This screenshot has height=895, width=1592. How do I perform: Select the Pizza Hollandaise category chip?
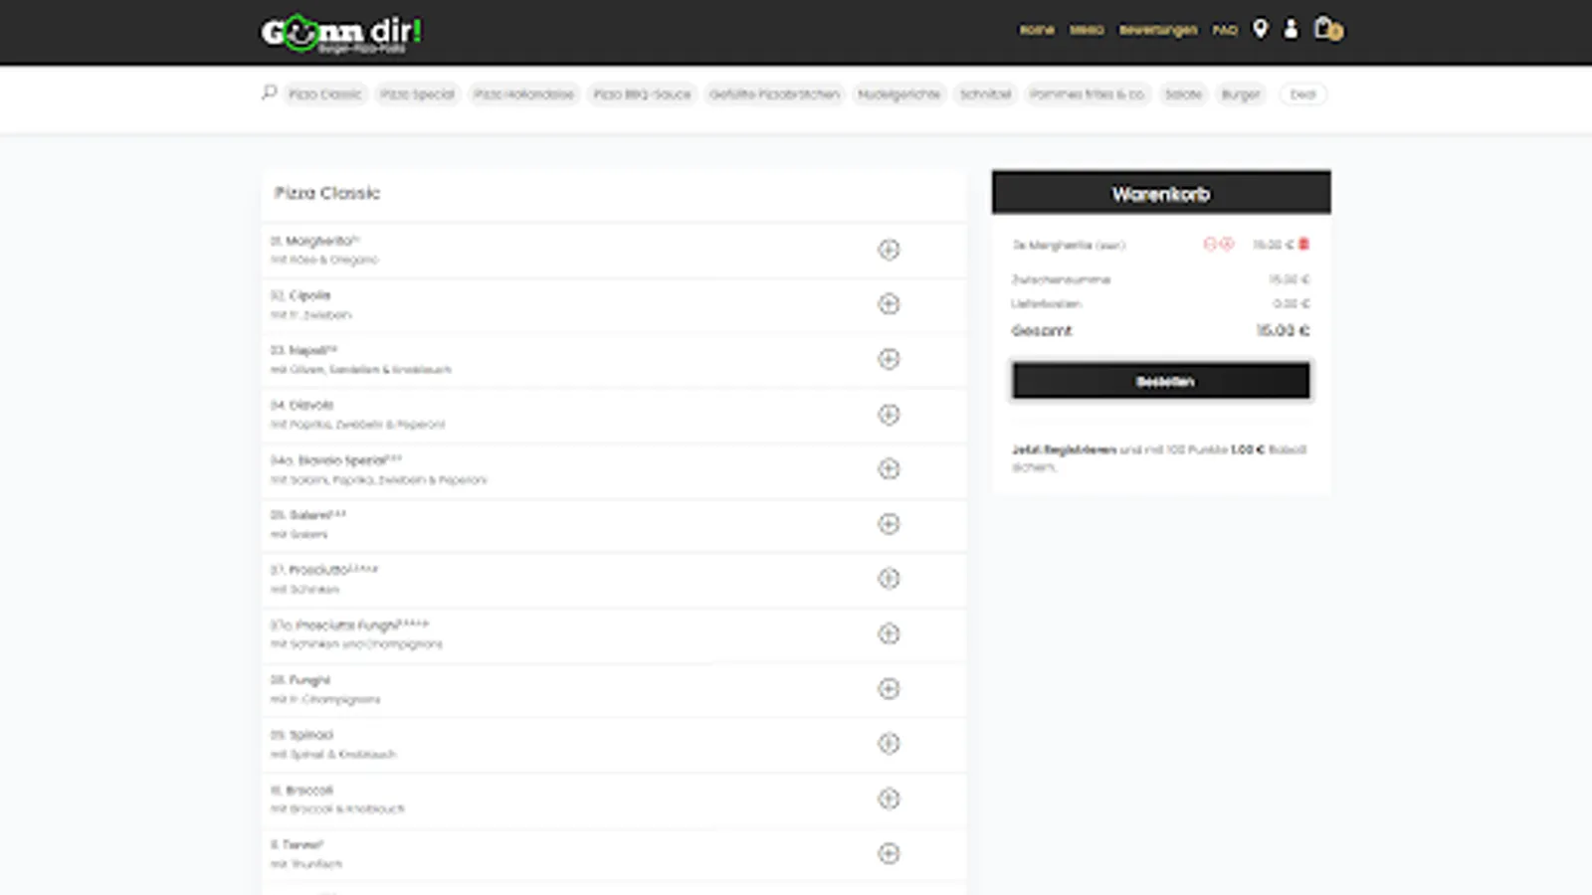(523, 94)
